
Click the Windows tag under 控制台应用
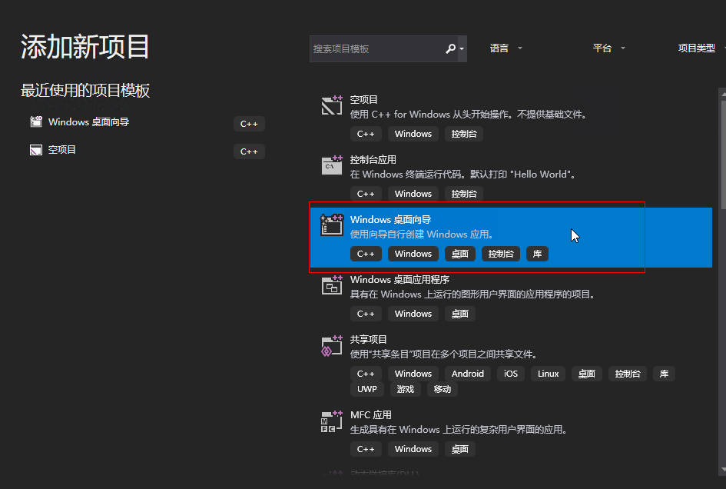point(413,194)
